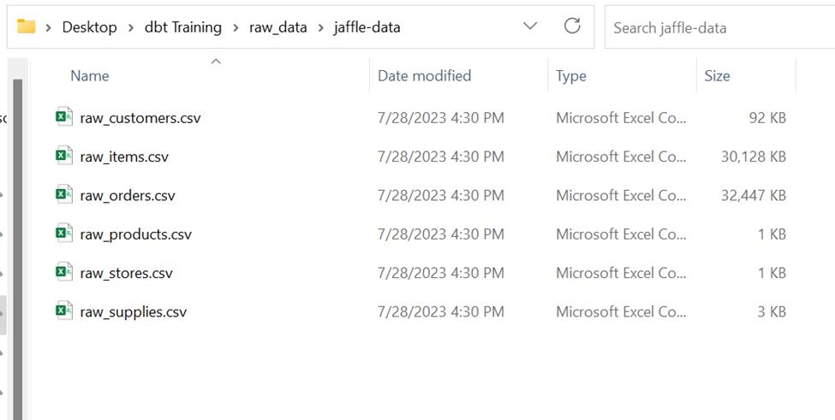Viewport: 835px width, 420px height.
Task: Expand the chevron after raw_data in breadcrumb
Action: click(320, 27)
